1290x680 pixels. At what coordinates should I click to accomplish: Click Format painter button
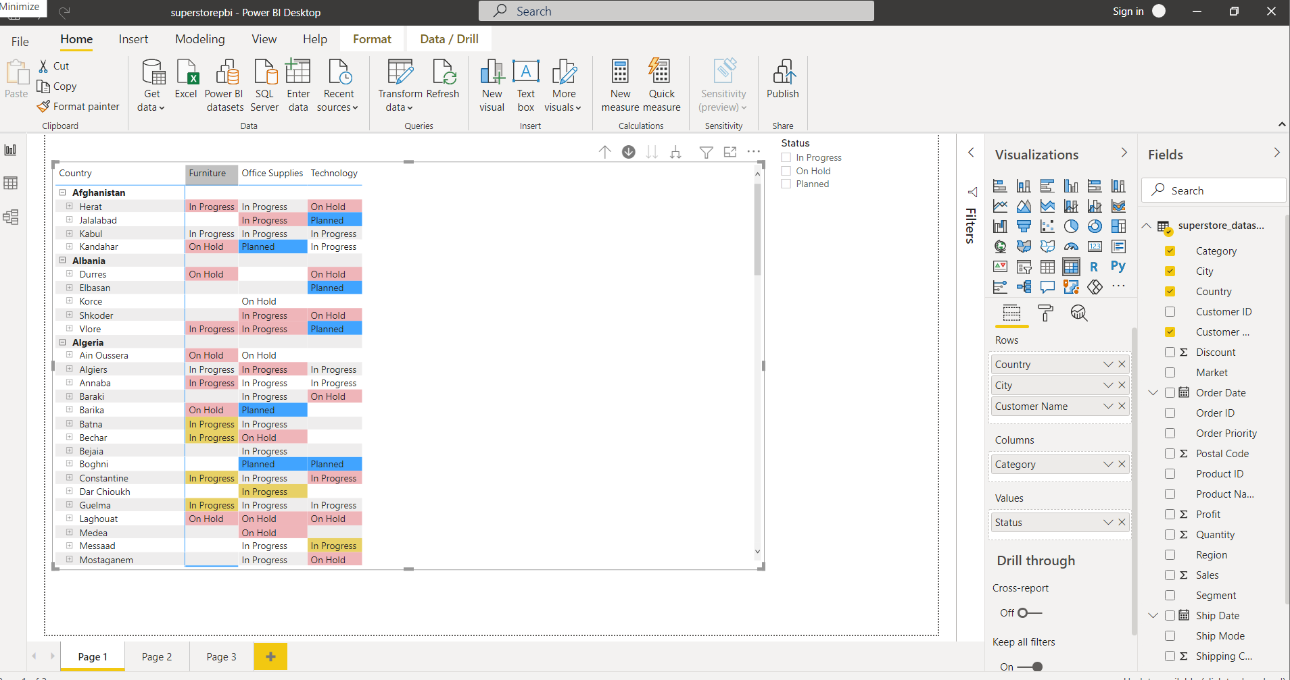click(78, 106)
